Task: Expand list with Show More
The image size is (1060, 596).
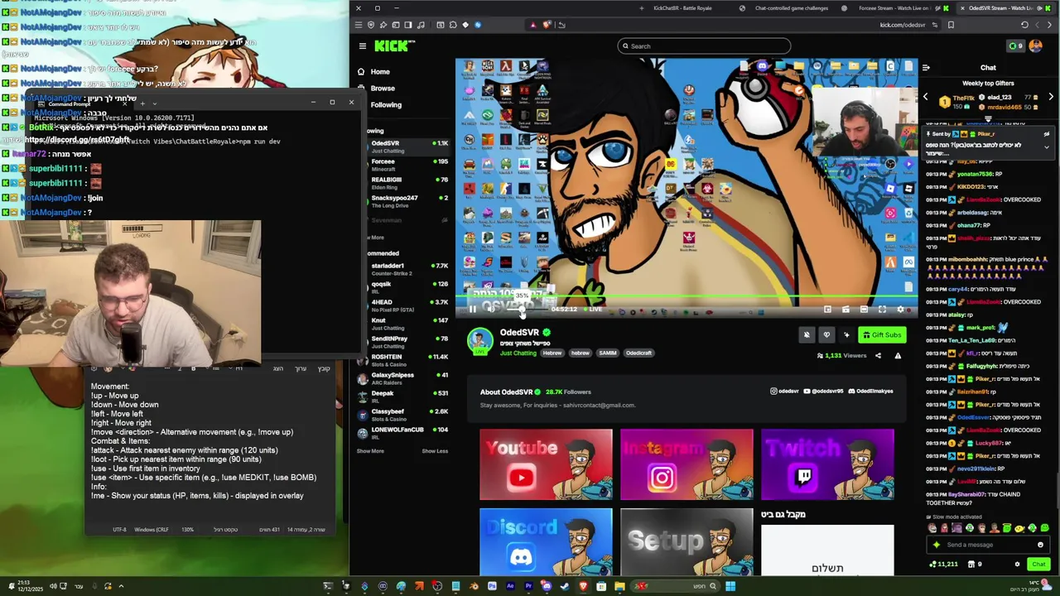Action: tap(370, 451)
